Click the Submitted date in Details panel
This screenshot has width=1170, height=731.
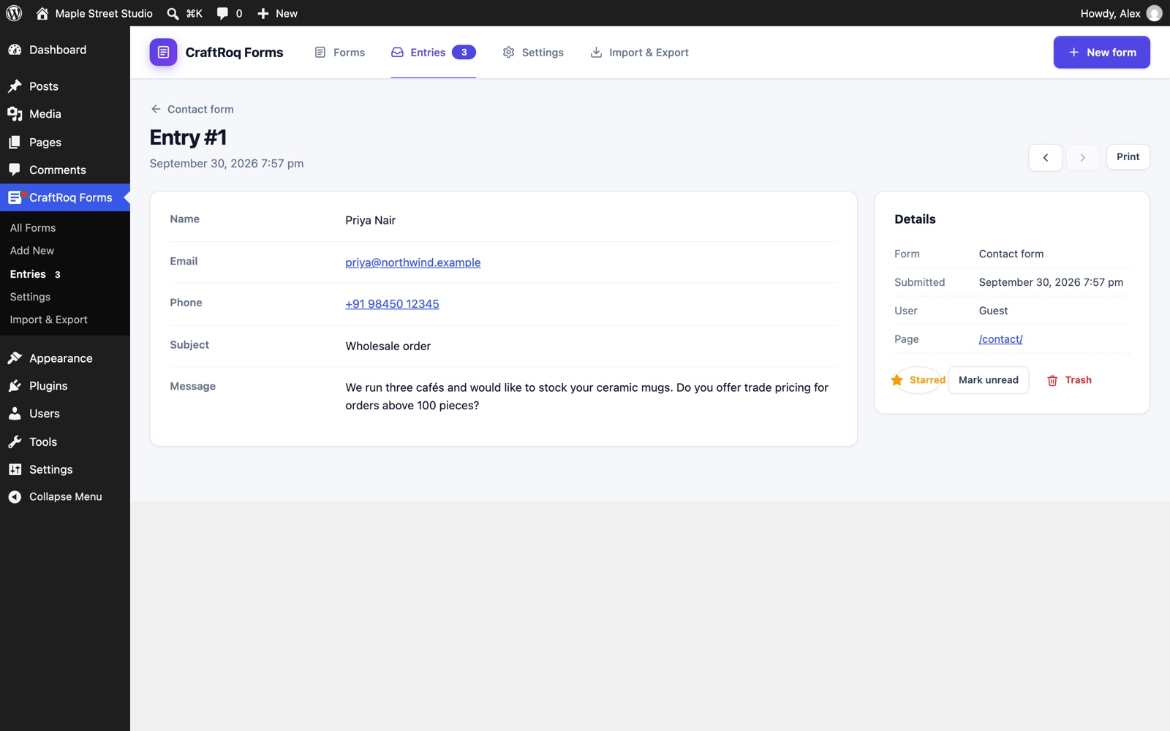1051,282
